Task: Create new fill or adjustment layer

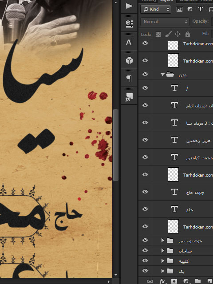Action: [x=186, y=281]
